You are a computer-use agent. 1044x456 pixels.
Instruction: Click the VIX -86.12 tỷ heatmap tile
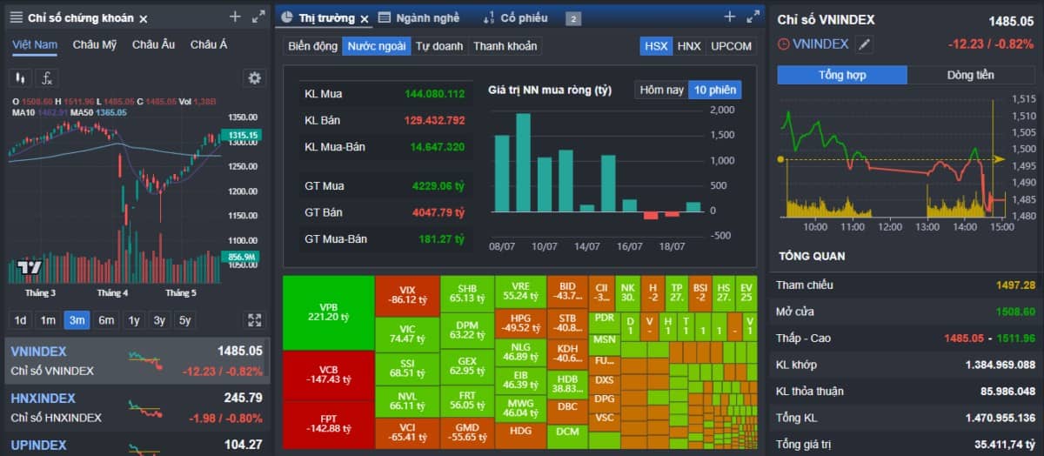[407, 295]
